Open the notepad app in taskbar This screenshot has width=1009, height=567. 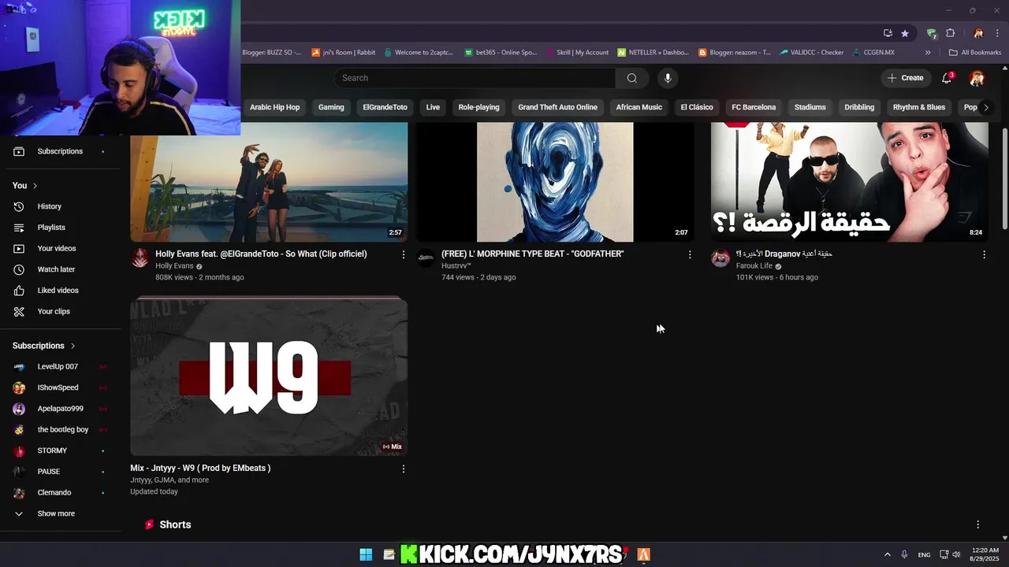coord(389,554)
